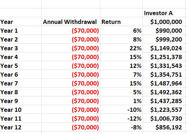Image resolution: width=188 pixels, height=134 pixels.
Task: Click the $856,192 ending balance cell
Action: (164, 127)
